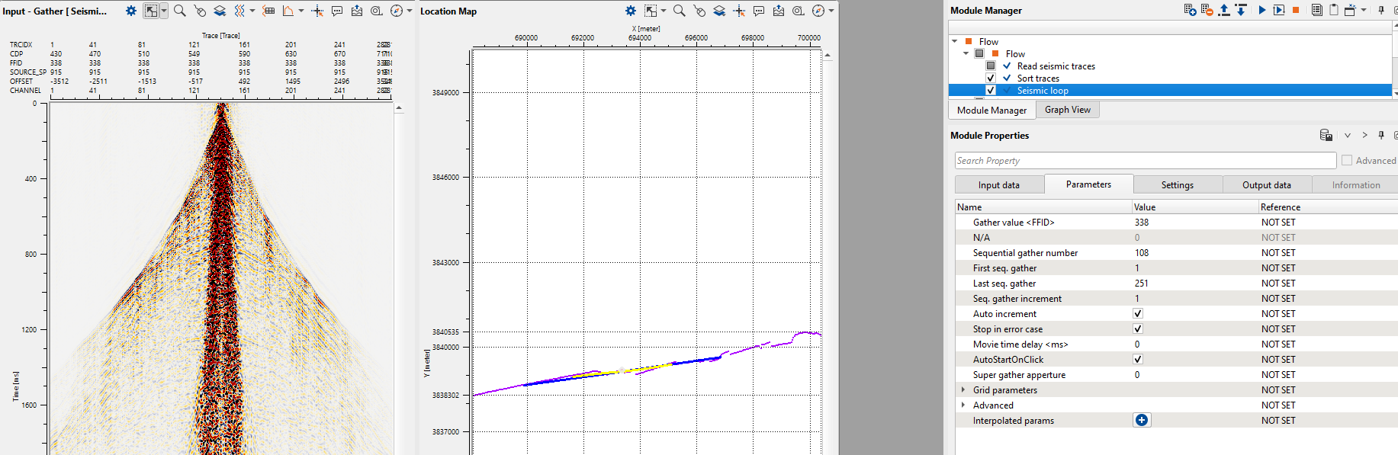
Task: Switch to the Graph View tab
Action: point(1067,110)
